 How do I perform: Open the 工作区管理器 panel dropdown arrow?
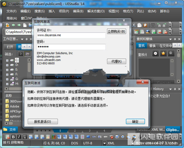click(x=22, y=39)
